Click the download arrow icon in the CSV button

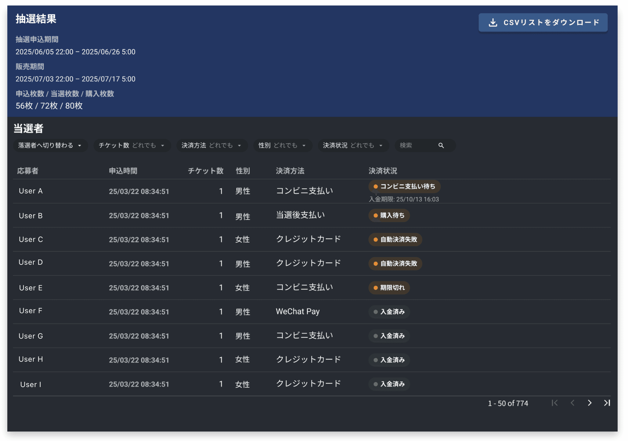pyautogui.click(x=493, y=22)
